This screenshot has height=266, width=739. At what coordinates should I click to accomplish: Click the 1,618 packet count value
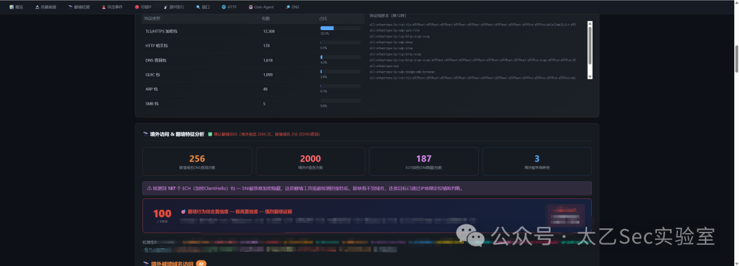268,60
